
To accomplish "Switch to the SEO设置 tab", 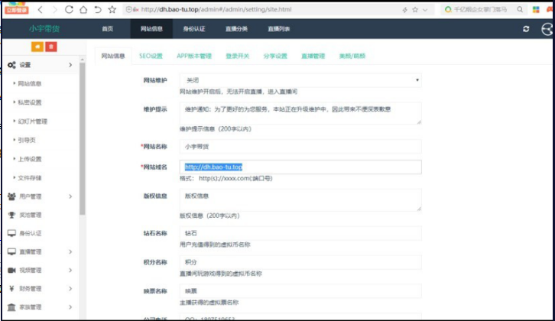I will click(151, 57).
